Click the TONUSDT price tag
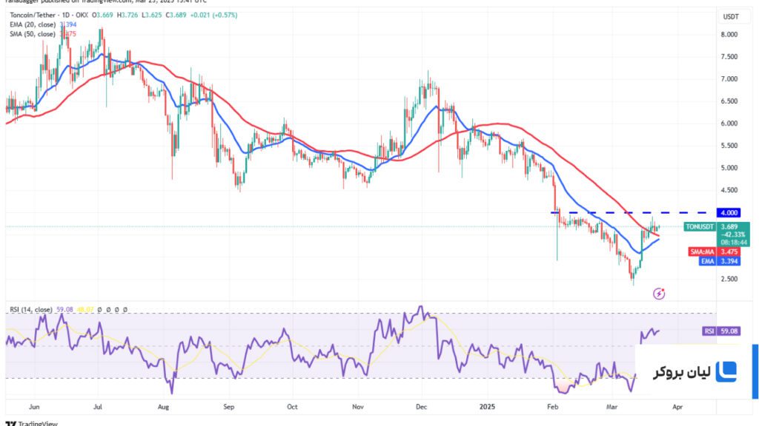Screen dimensions: 759x426 (x=700, y=226)
